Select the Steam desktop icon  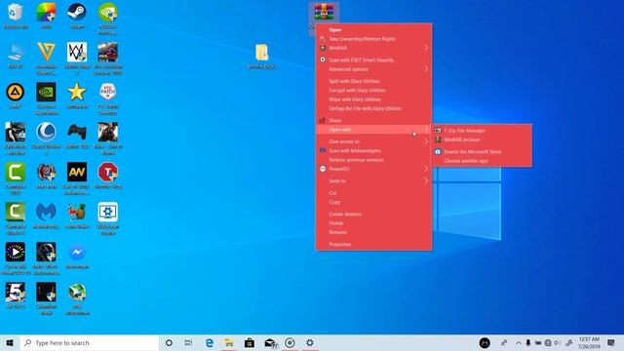[x=77, y=17]
